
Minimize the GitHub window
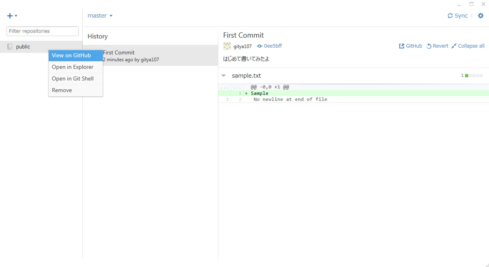coord(459,4)
